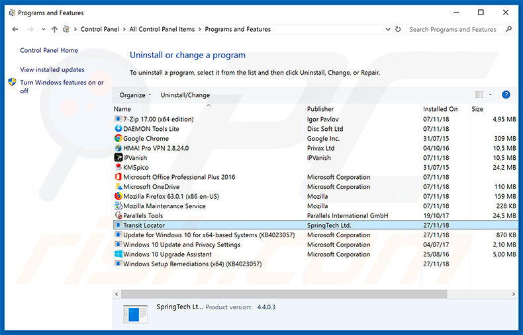Click the Windows 10 Upgrade Assistant icon

(x=118, y=254)
